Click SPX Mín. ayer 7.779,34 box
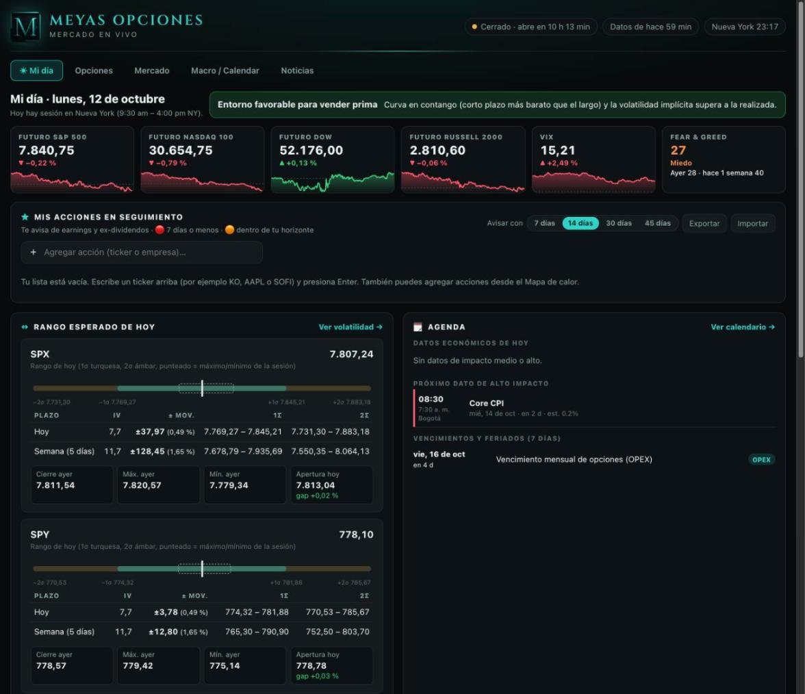This screenshot has height=694, width=805. 245,485
